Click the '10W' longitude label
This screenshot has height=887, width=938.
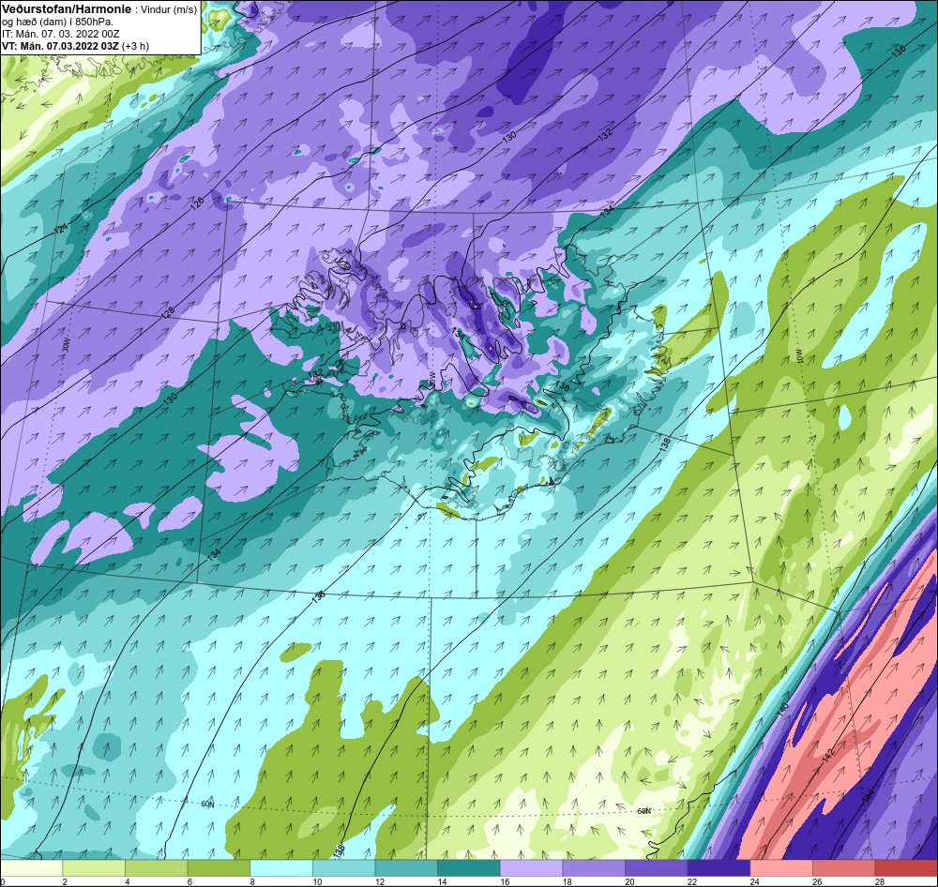point(800,356)
